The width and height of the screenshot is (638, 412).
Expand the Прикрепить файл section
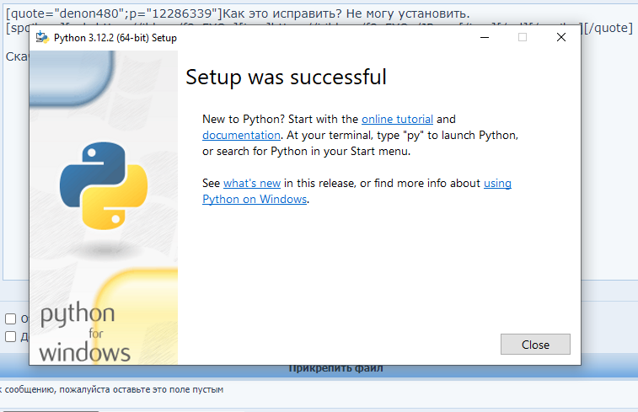coord(335,368)
